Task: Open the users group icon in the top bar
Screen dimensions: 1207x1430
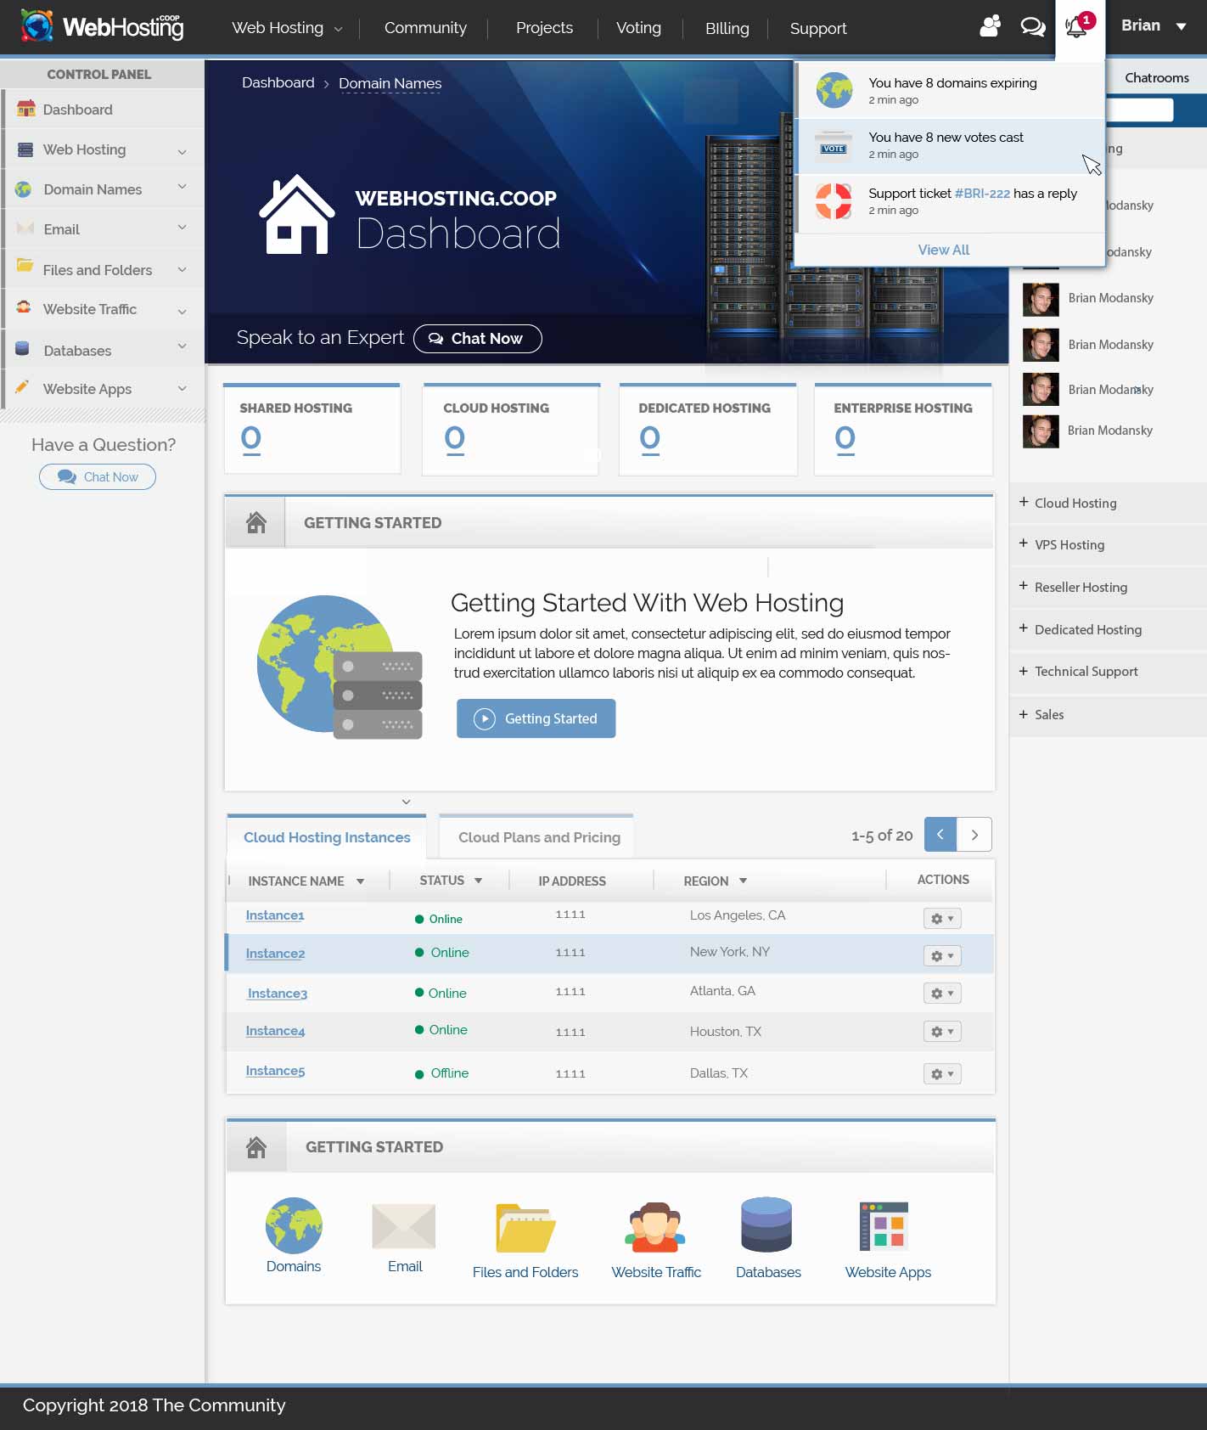Action: pyautogui.click(x=990, y=26)
